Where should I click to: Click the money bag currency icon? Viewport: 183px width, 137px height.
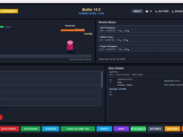[x=173, y=11]
